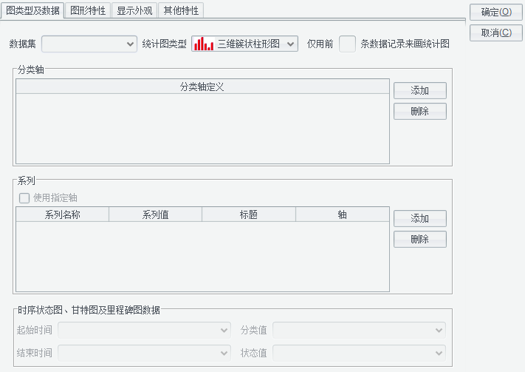Click the 系列名称 column header
The image size is (525, 372).
62,214
